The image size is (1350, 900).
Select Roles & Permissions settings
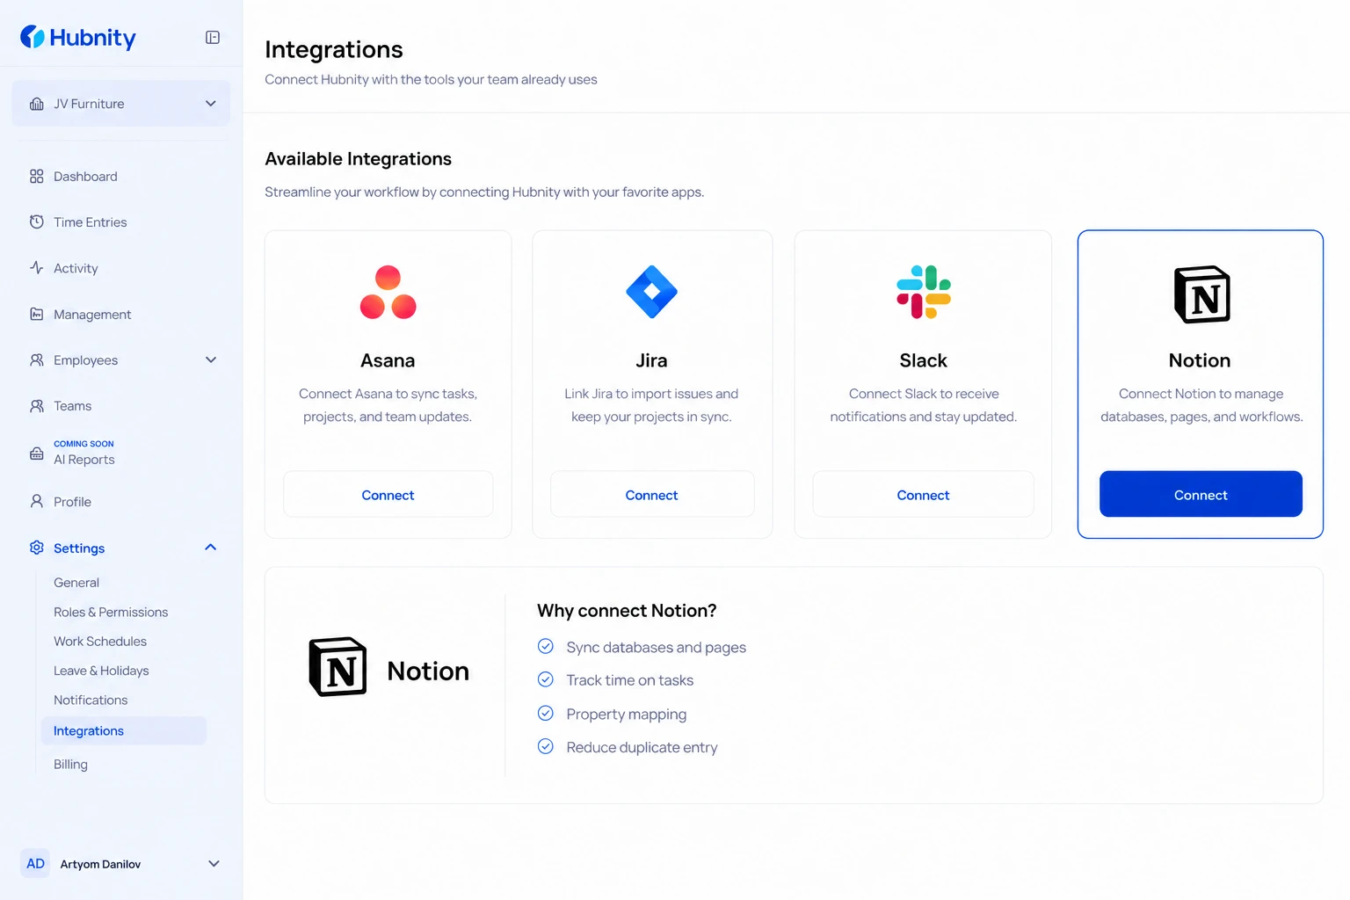coord(111,613)
